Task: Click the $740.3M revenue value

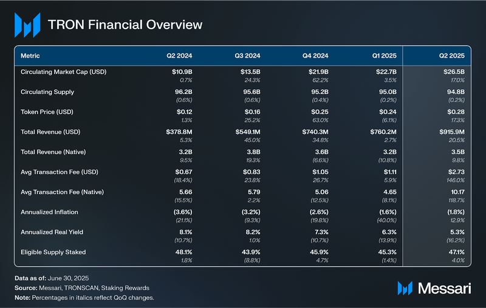Action: [x=315, y=132]
